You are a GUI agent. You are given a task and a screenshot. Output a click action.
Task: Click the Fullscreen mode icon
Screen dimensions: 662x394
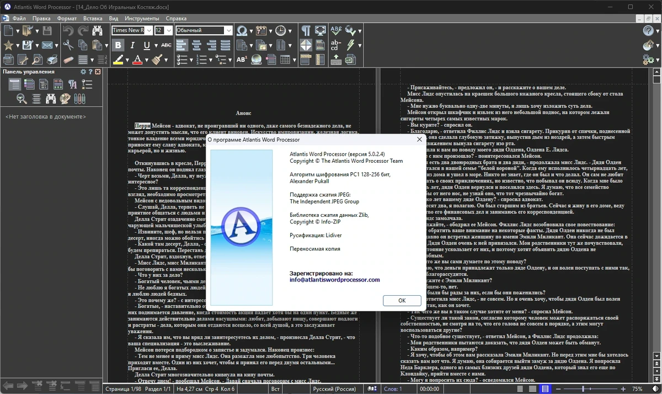321,31
